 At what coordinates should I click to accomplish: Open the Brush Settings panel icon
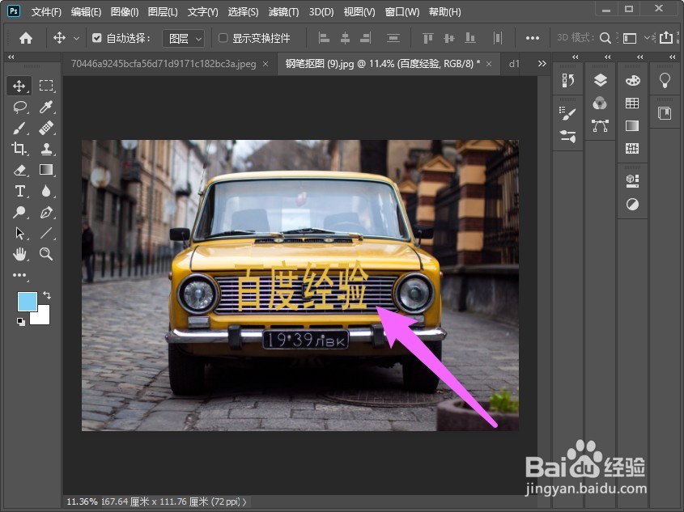tap(568, 114)
